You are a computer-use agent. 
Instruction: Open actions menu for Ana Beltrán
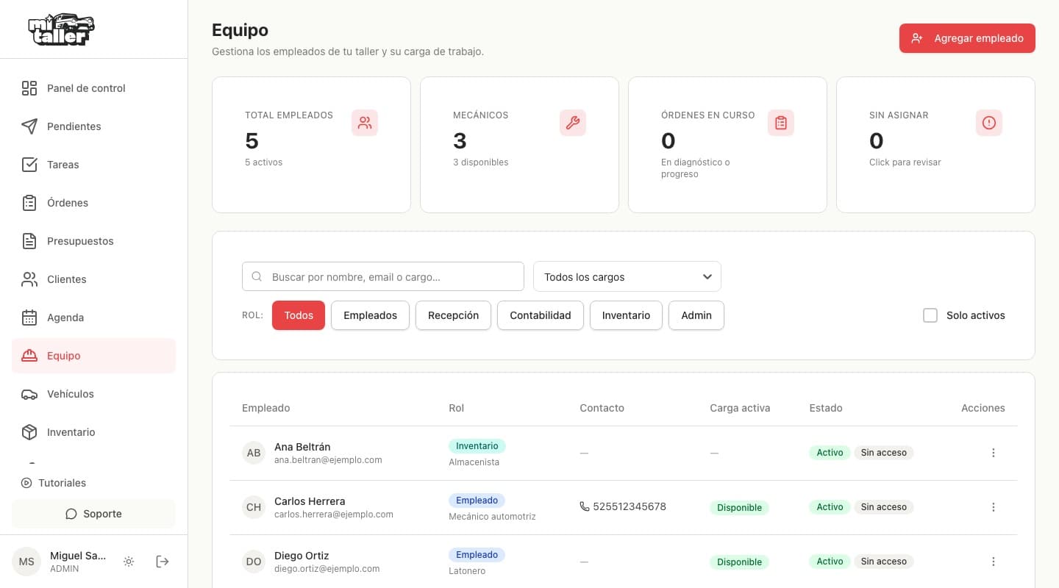[994, 453]
